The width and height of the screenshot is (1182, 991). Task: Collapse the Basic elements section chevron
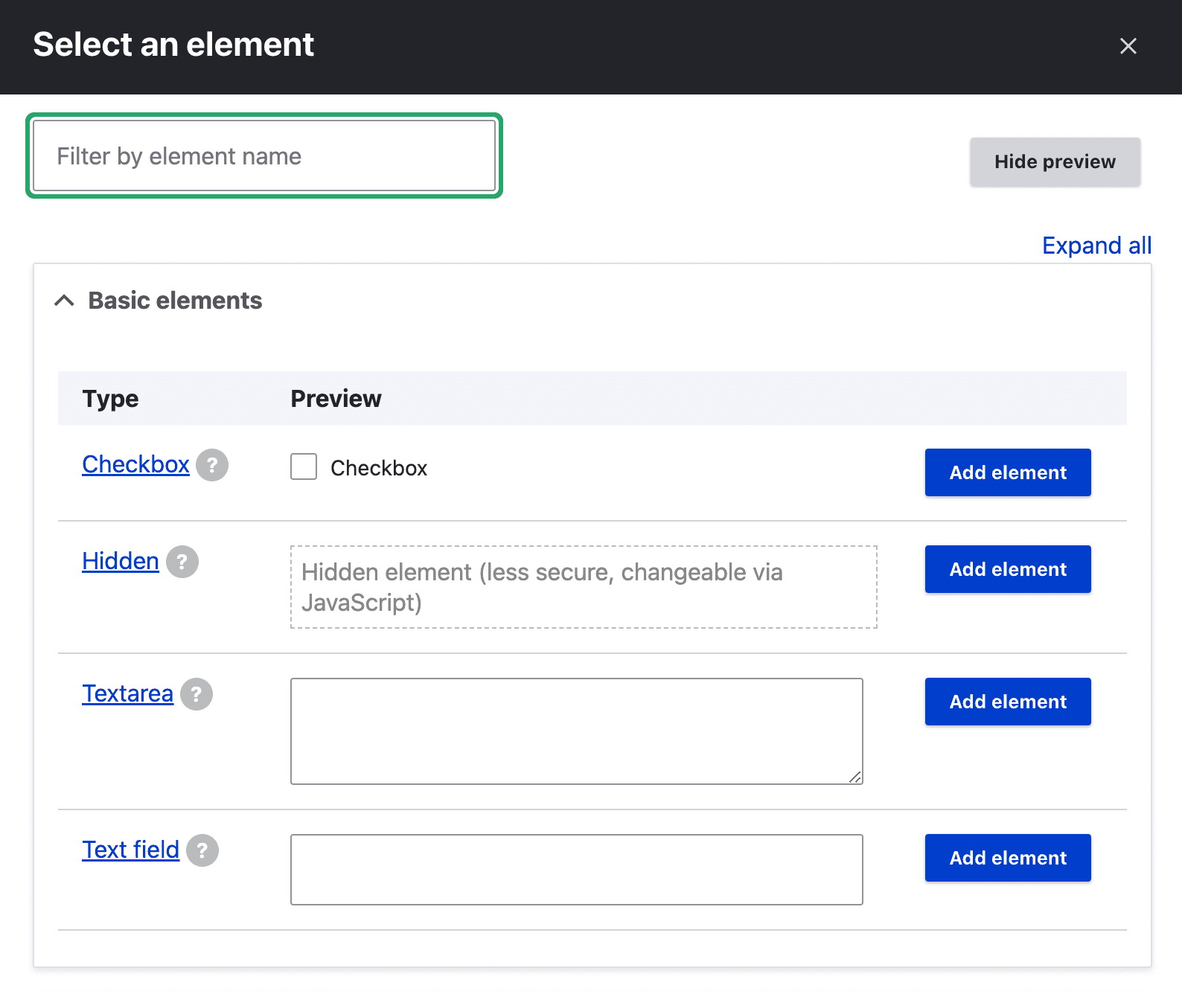tap(65, 301)
